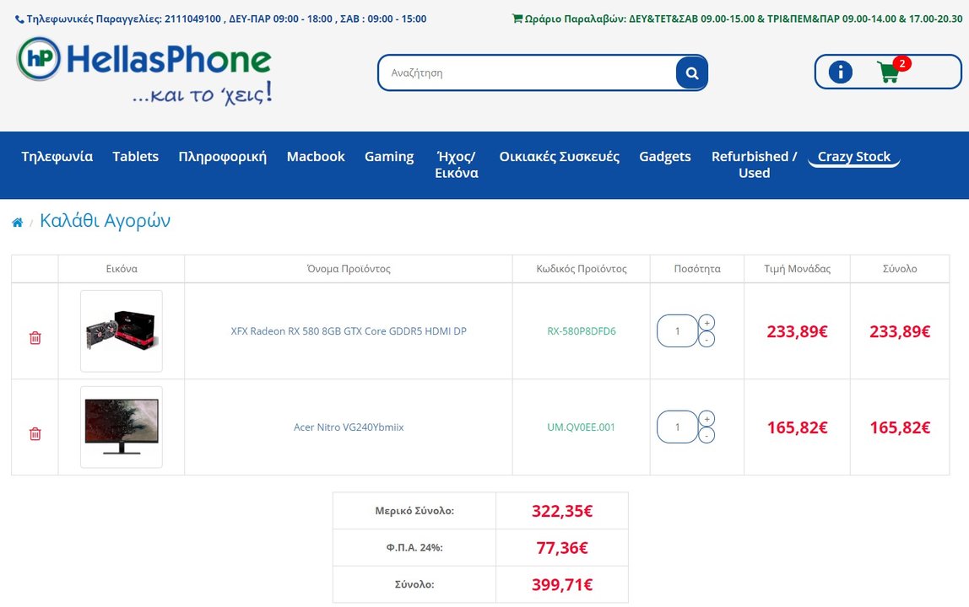This screenshot has height=607, width=969.
Task: Click the subtotal value 322,35€
Action: [x=562, y=511]
